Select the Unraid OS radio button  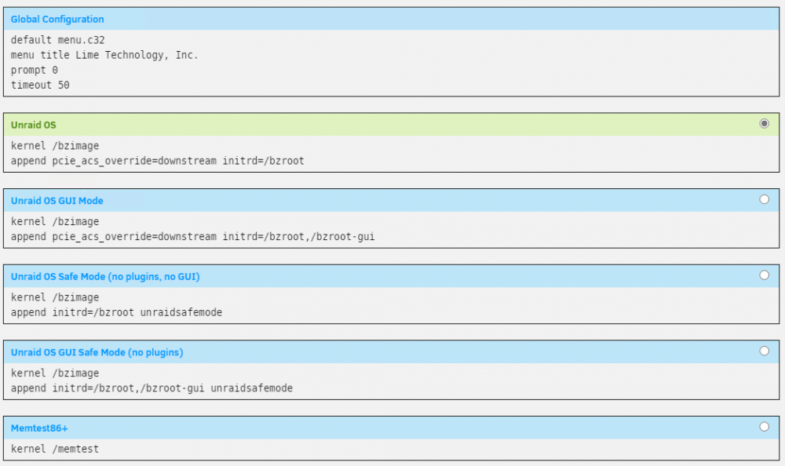[x=764, y=124]
